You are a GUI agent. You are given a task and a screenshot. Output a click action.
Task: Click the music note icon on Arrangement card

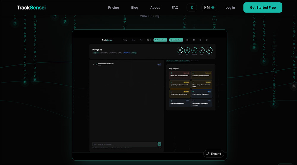pos(193,101)
